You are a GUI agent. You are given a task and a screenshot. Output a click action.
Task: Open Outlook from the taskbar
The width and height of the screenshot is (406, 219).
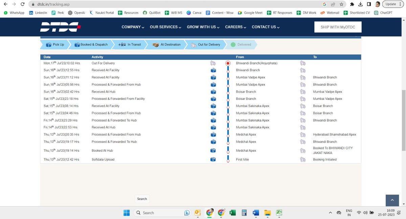click(x=198, y=213)
